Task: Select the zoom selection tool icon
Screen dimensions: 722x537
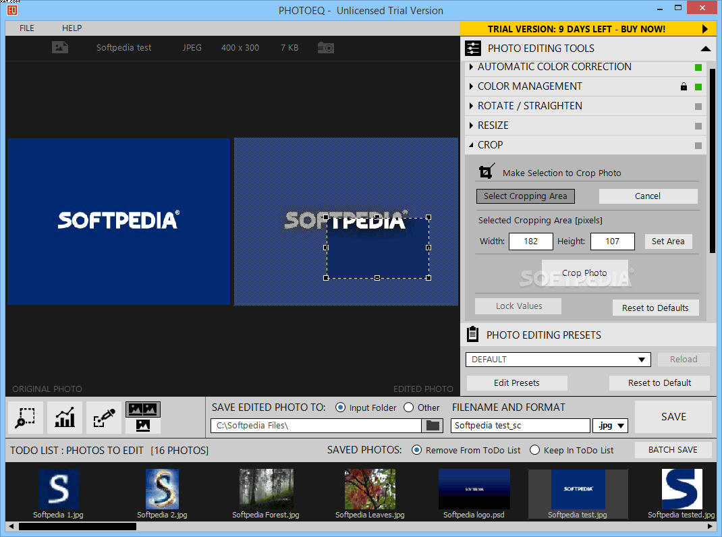Action: pos(25,418)
